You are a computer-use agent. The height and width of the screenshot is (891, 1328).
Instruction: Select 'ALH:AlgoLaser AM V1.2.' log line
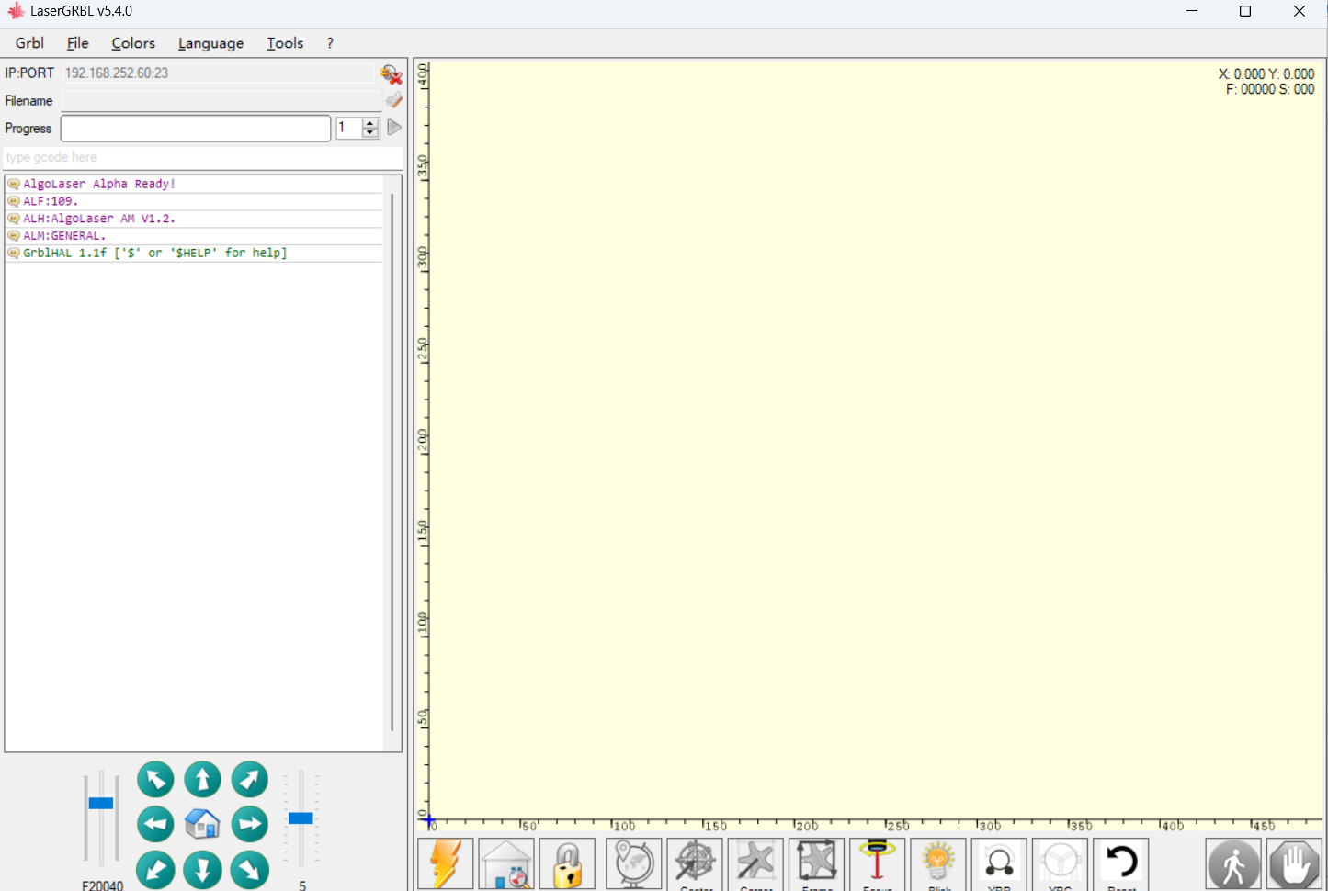[194, 219]
